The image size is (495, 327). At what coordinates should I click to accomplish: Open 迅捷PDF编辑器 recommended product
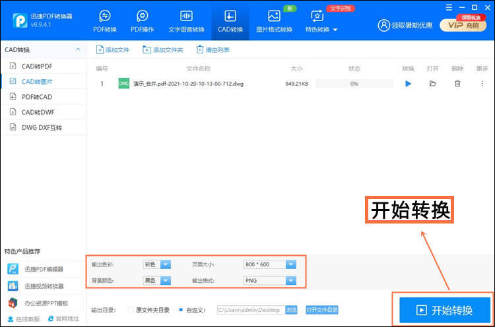tap(44, 269)
